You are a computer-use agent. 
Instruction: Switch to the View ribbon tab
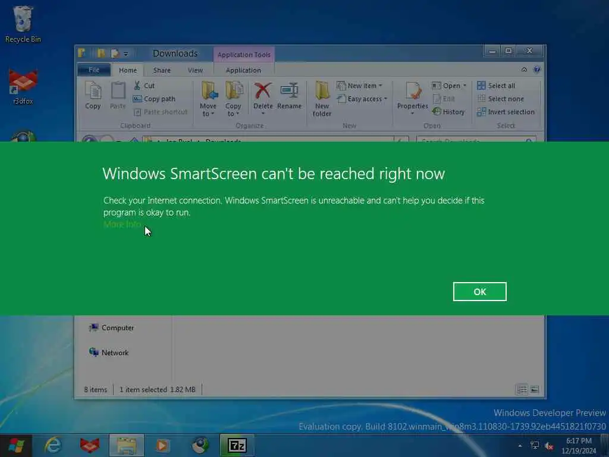click(195, 70)
